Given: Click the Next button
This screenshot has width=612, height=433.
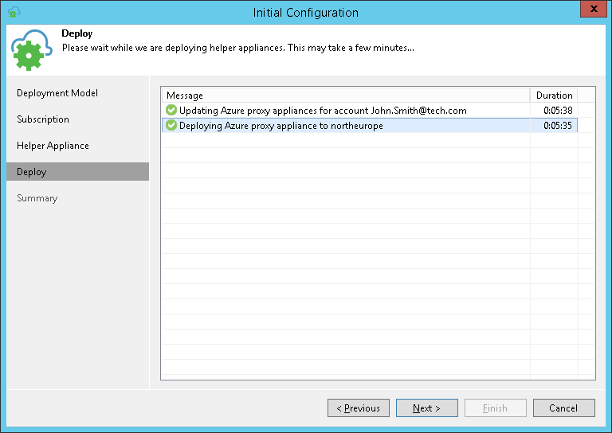Looking at the screenshot, I should (426, 408).
